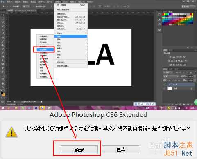This screenshot has height=159, width=197.
Task: Toggle the 显示变换控件 checkbox
Action: [34, 7]
